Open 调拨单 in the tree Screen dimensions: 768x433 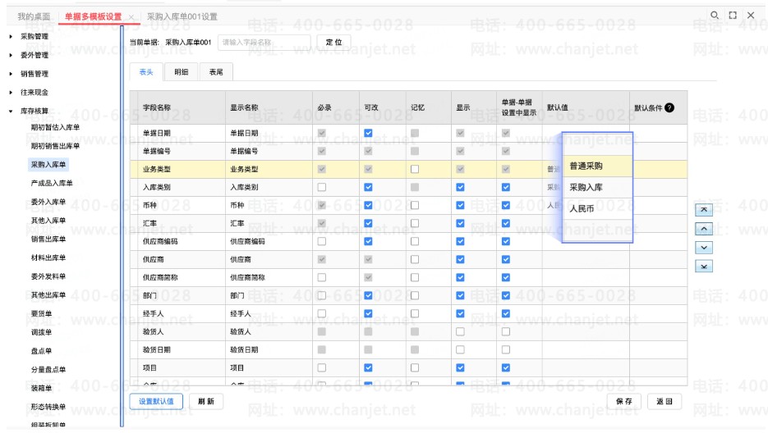coord(42,332)
